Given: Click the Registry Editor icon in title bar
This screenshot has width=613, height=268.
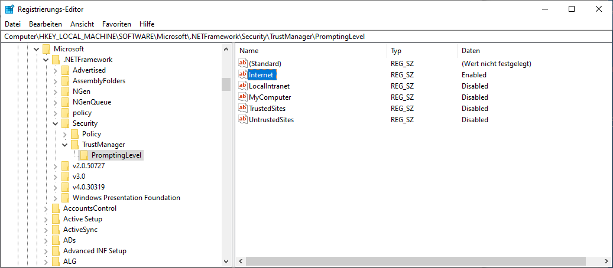Looking at the screenshot, I should (9, 9).
